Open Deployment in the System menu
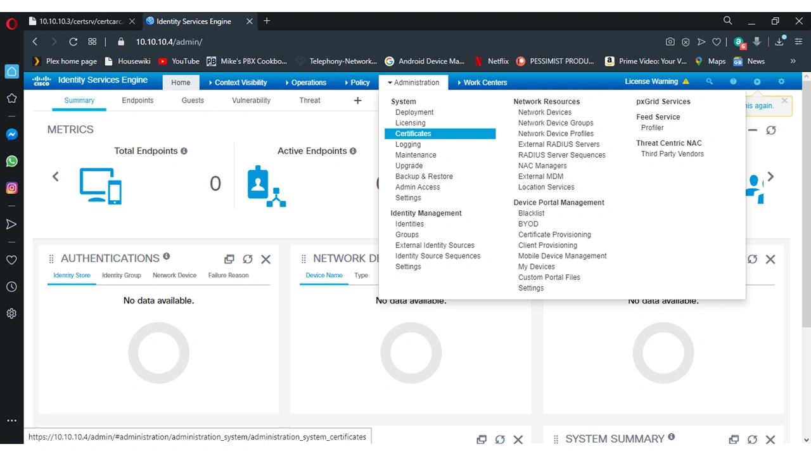 pos(414,112)
